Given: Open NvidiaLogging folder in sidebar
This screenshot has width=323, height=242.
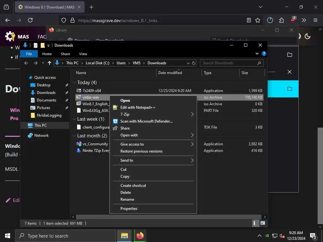Looking at the screenshot, I should [x=49, y=115].
